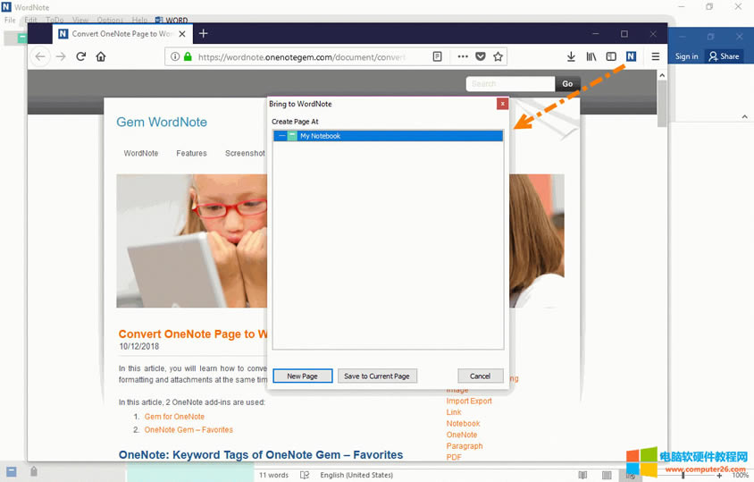Viewport: 754px width, 482px height.
Task: Collapse the My Notebook tree node
Action: coord(281,136)
